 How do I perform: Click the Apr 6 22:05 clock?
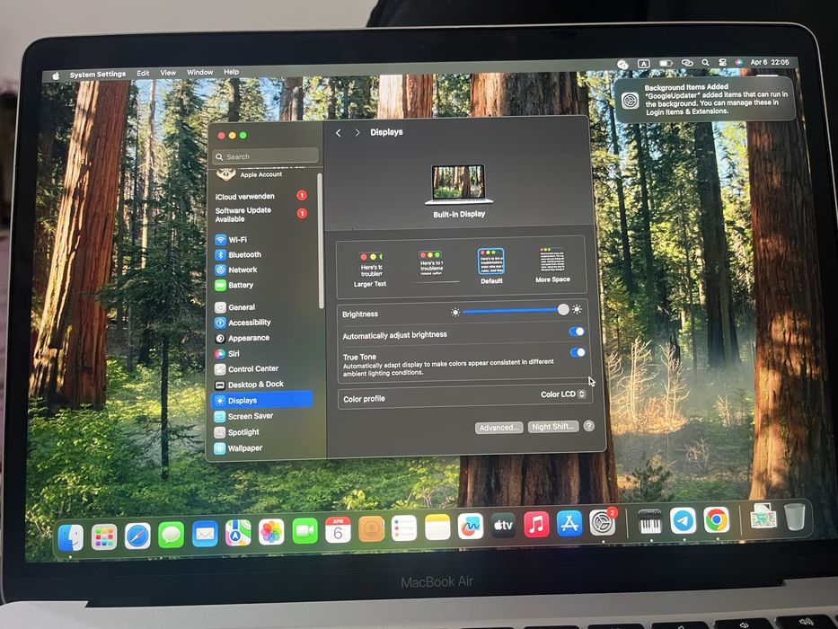[x=770, y=62]
